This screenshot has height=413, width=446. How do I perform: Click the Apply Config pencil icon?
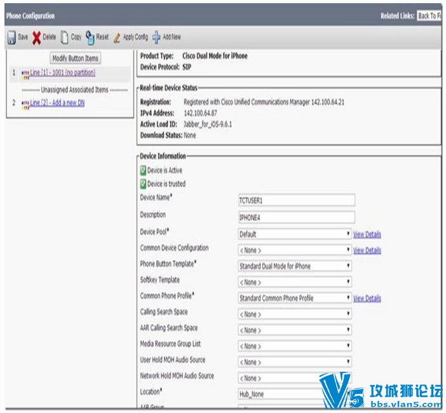click(117, 38)
